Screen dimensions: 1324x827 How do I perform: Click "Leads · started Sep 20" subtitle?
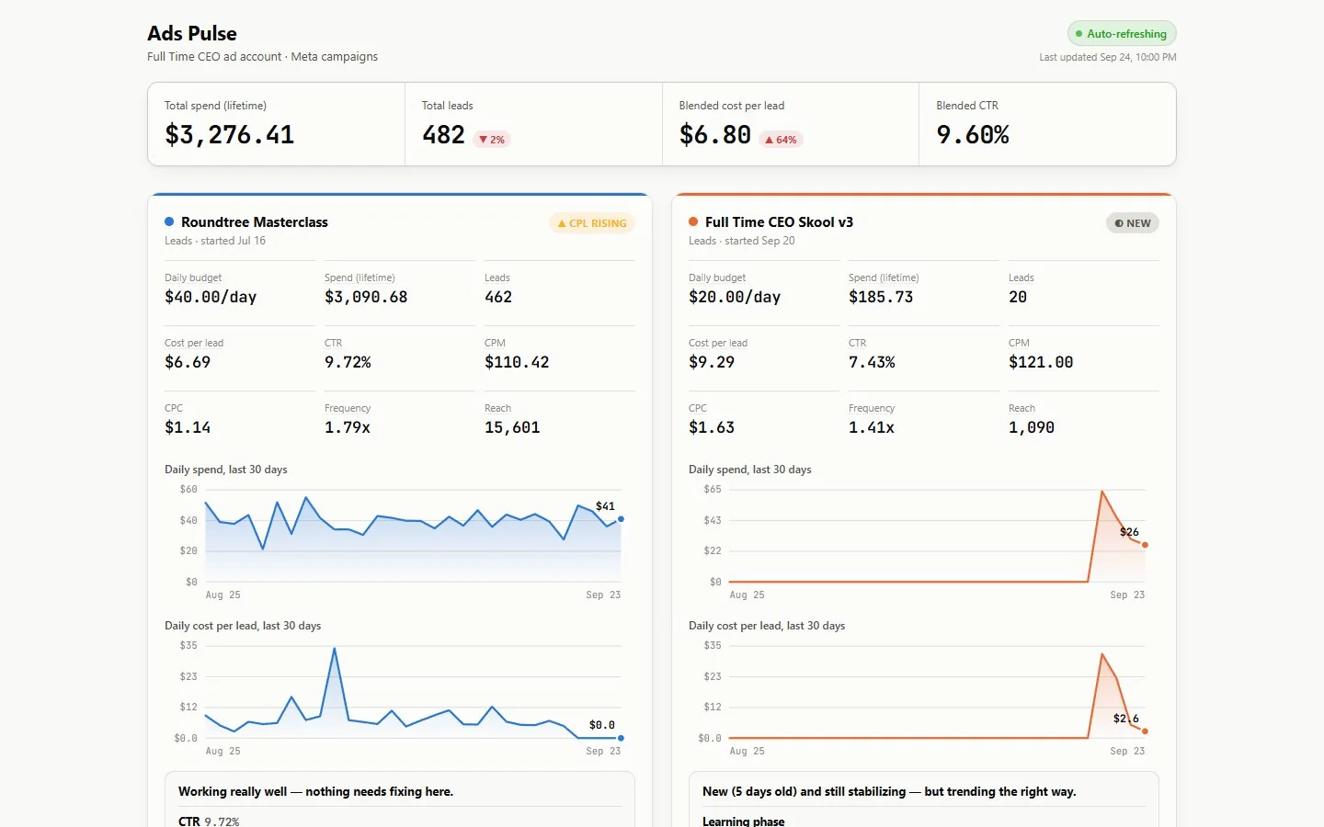[x=742, y=241]
